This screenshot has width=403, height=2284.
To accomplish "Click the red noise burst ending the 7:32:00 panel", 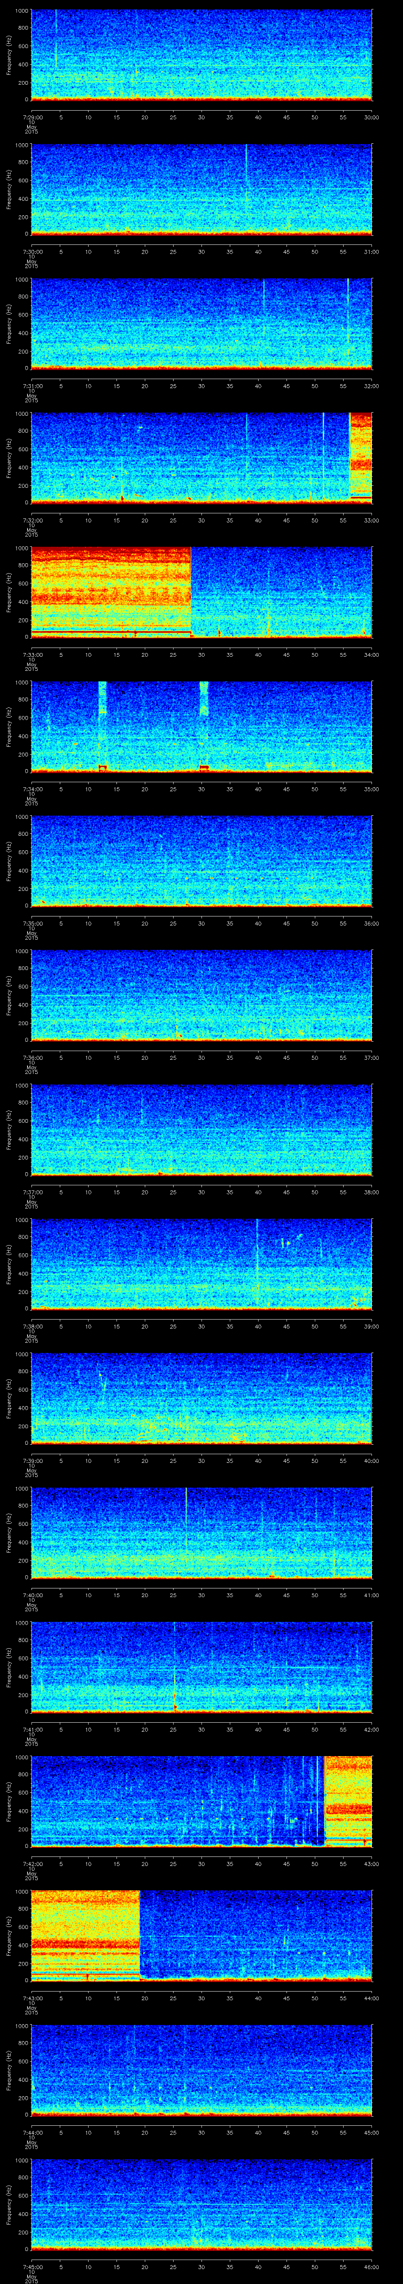I will pos(360,457).
